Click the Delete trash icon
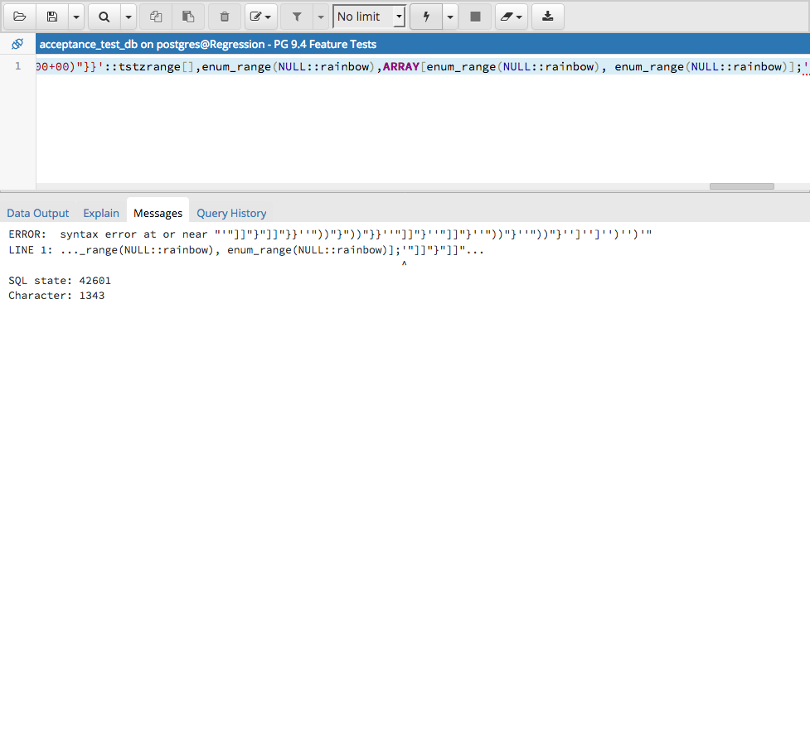 [225, 17]
